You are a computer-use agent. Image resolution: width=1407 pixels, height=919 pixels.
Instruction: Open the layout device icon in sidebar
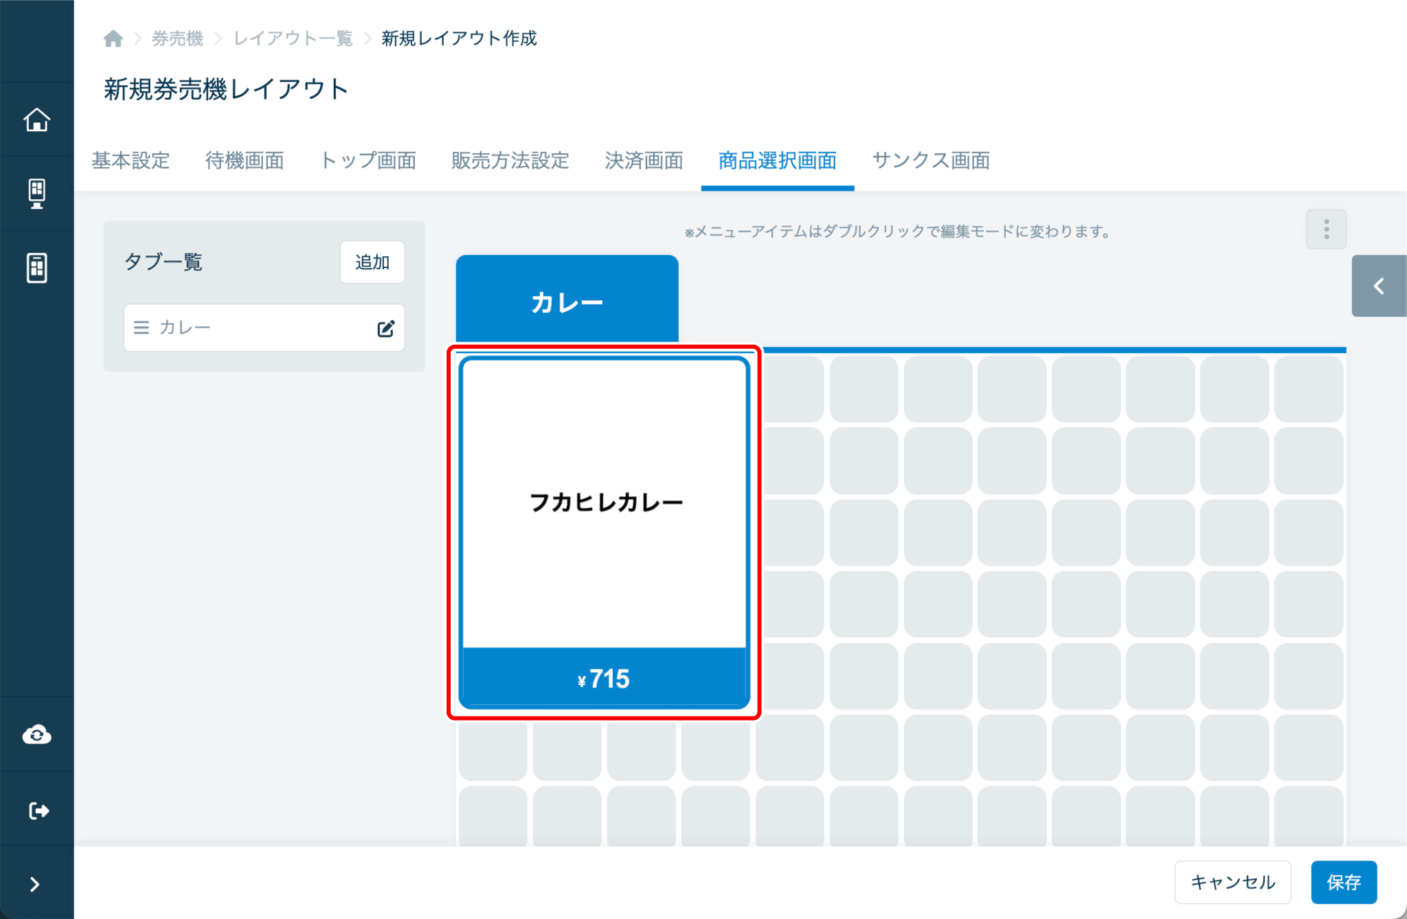[37, 268]
